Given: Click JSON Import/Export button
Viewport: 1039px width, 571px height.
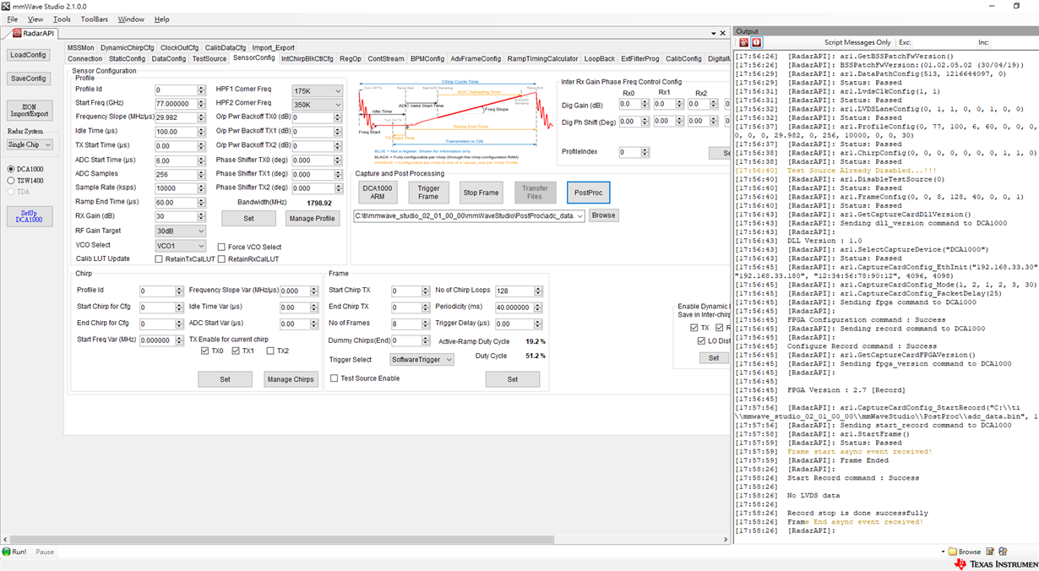Looking at the screenshot, I should (x=30, y=111).
